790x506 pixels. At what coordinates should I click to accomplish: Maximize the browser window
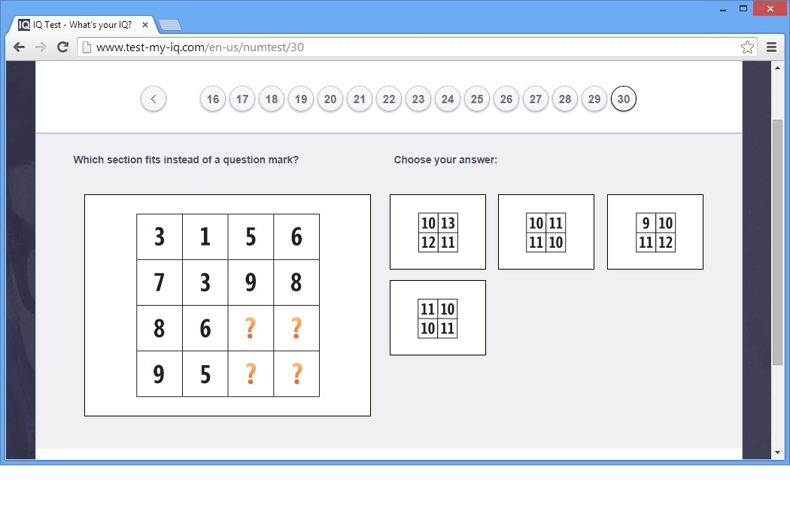coord(743,8)
